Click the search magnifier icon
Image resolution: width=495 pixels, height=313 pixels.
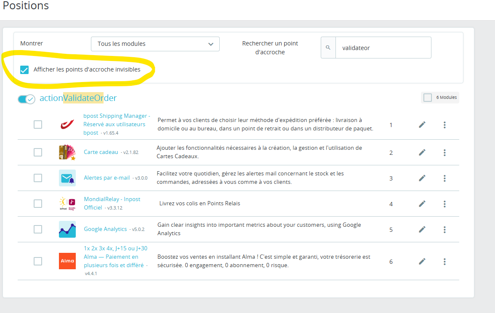[328, 48]
